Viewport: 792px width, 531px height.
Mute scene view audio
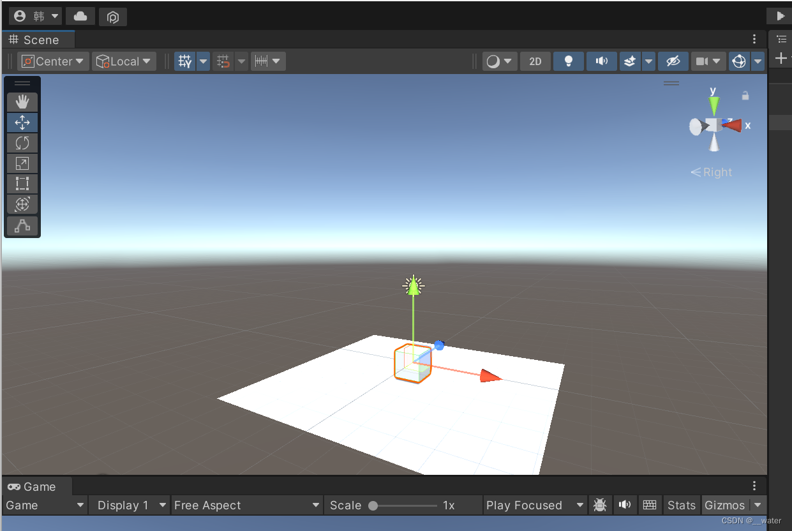(x=601, y=61)
